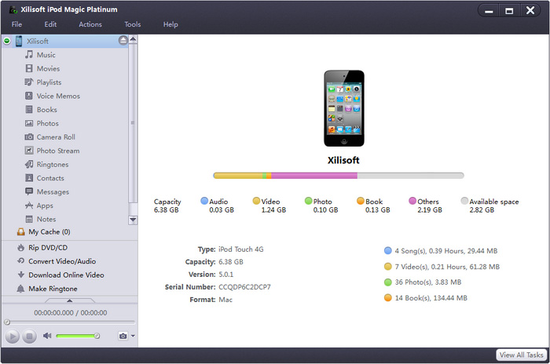The image size is (550, 364).
Task: Open the Music category icon
Action: click(29, 55)
